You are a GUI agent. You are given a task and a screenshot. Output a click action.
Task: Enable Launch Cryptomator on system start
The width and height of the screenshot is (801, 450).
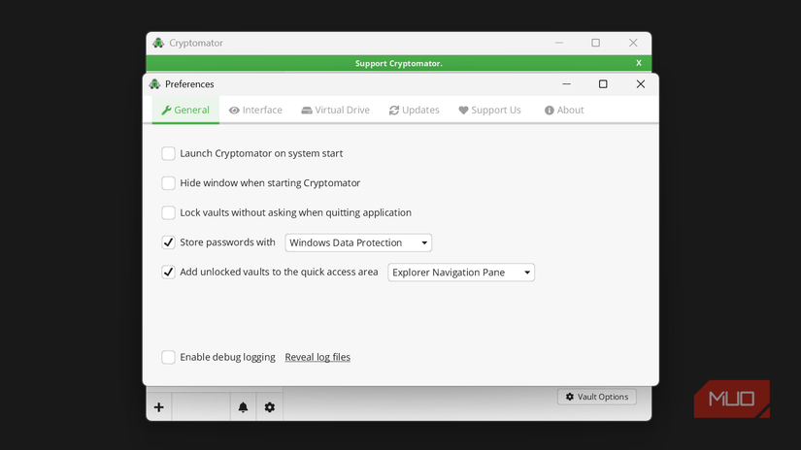(x=168, y=153)
